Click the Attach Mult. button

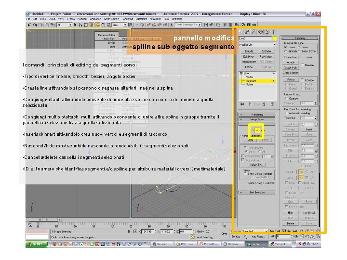(290, 68)
